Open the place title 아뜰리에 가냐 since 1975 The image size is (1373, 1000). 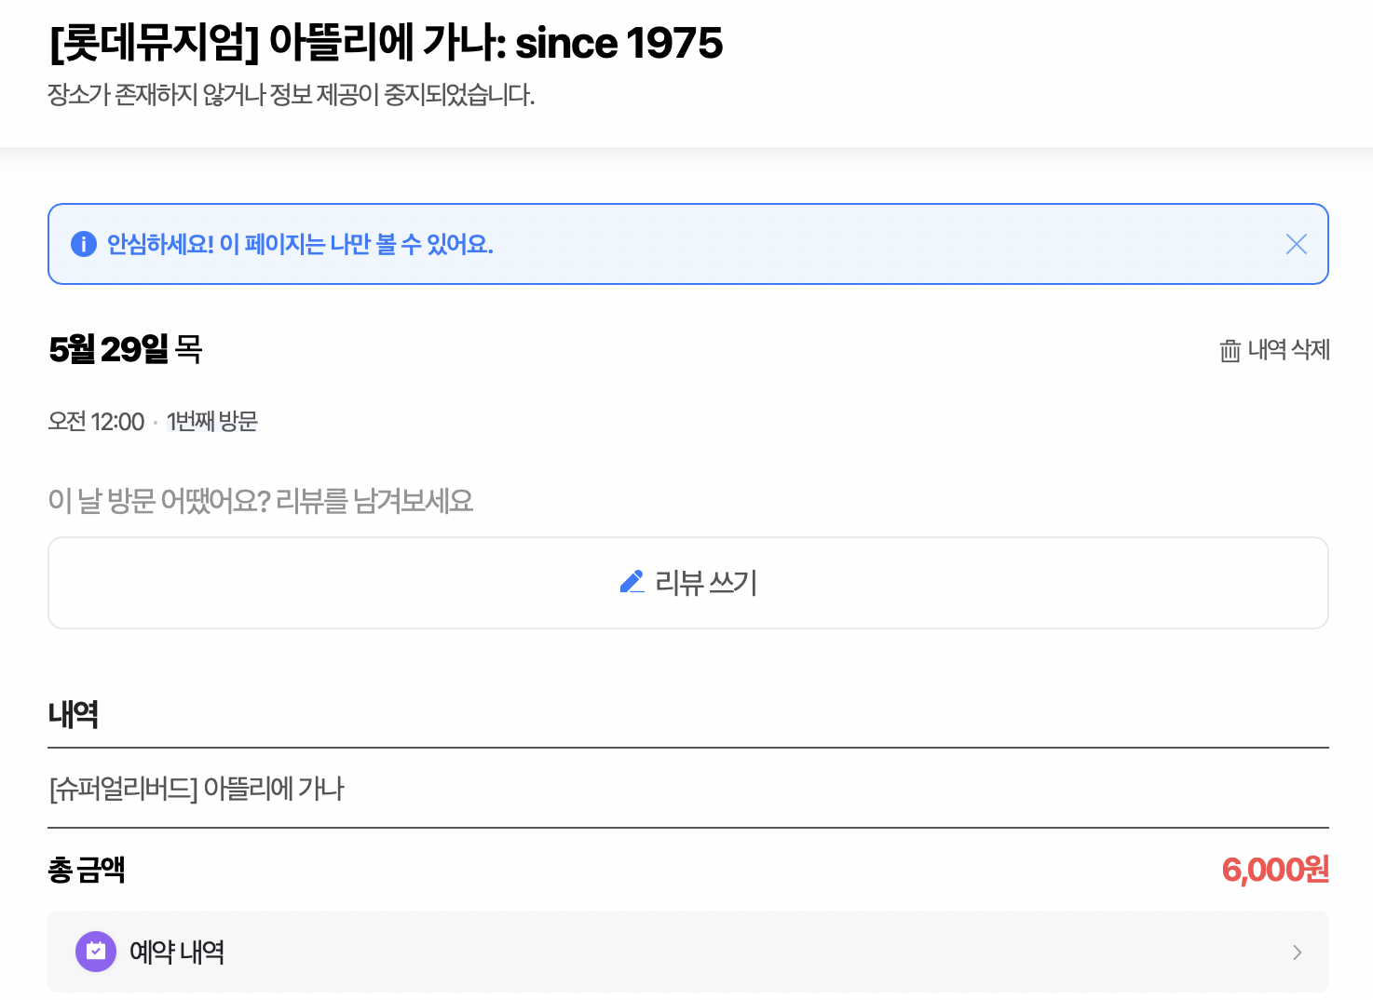pos(386,43)
